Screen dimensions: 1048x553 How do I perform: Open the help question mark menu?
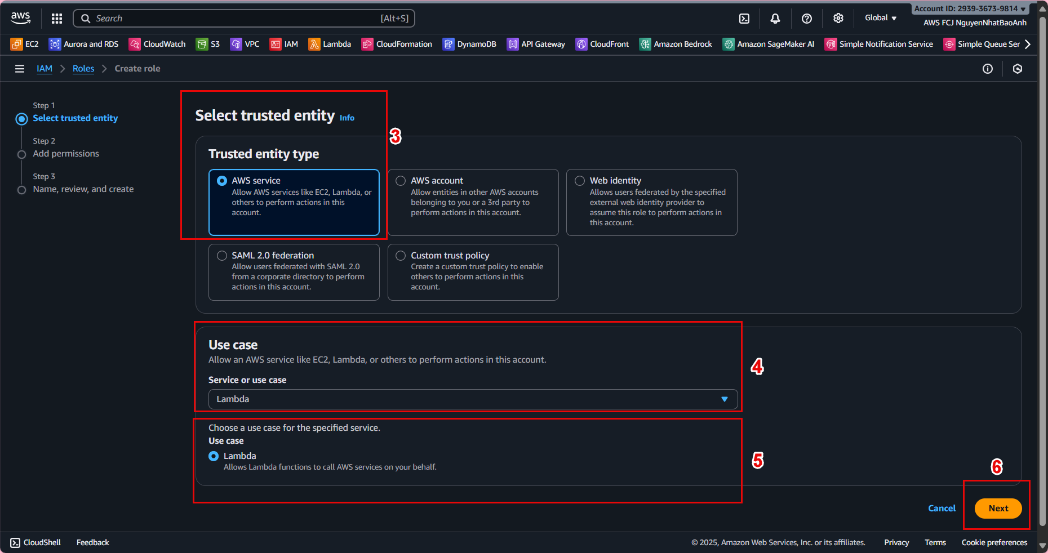(x=807, y=19)
